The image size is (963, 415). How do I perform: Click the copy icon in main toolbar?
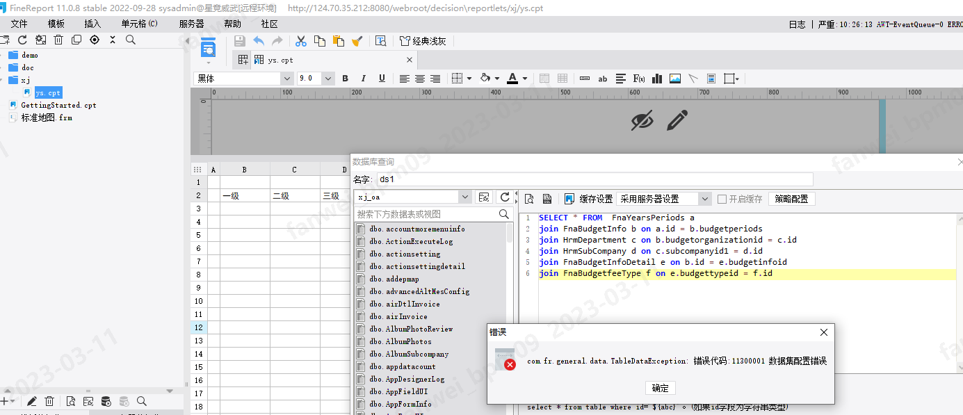320,41
